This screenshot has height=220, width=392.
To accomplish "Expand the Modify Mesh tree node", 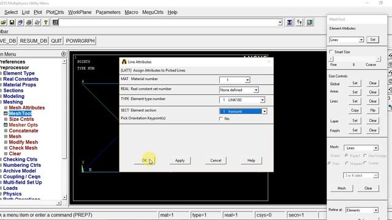I will pos(6,142).
